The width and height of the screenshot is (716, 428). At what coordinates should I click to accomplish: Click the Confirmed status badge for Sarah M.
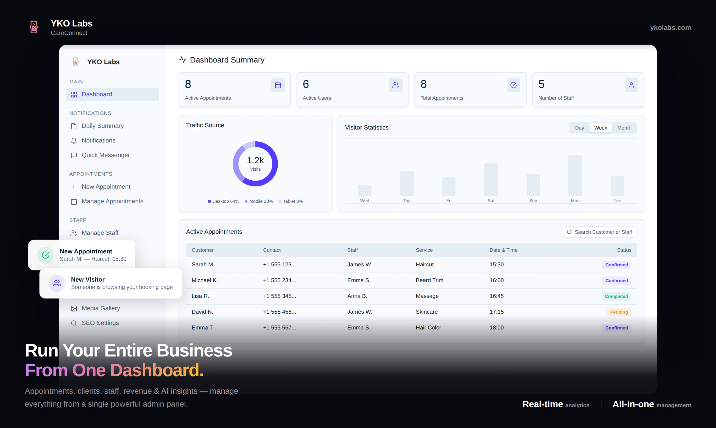click(x=616, y=265)
